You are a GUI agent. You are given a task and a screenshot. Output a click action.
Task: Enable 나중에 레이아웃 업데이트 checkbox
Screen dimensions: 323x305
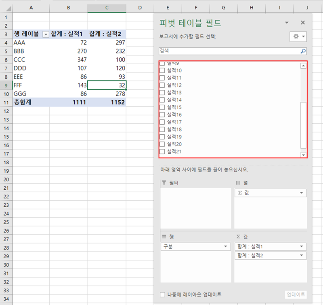point(163,294)
